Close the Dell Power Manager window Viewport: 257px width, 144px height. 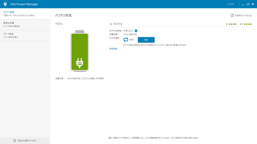coord(253,4)
